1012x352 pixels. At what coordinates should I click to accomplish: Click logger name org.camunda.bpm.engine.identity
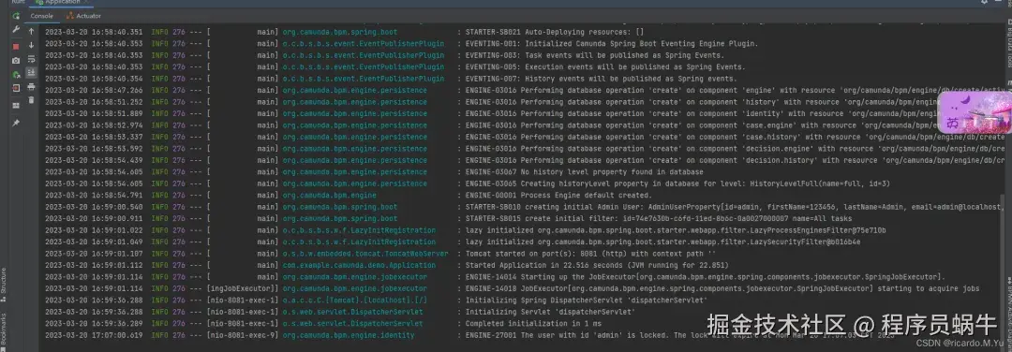pyautogui.click(x=349, y=335)
